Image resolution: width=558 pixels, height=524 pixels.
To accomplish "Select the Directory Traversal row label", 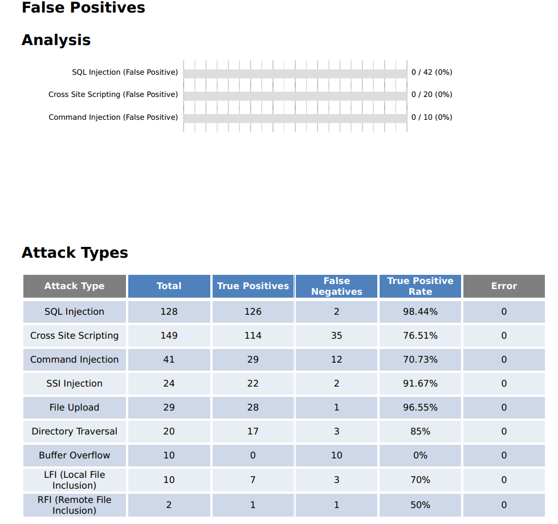I will tap(75, 432).
